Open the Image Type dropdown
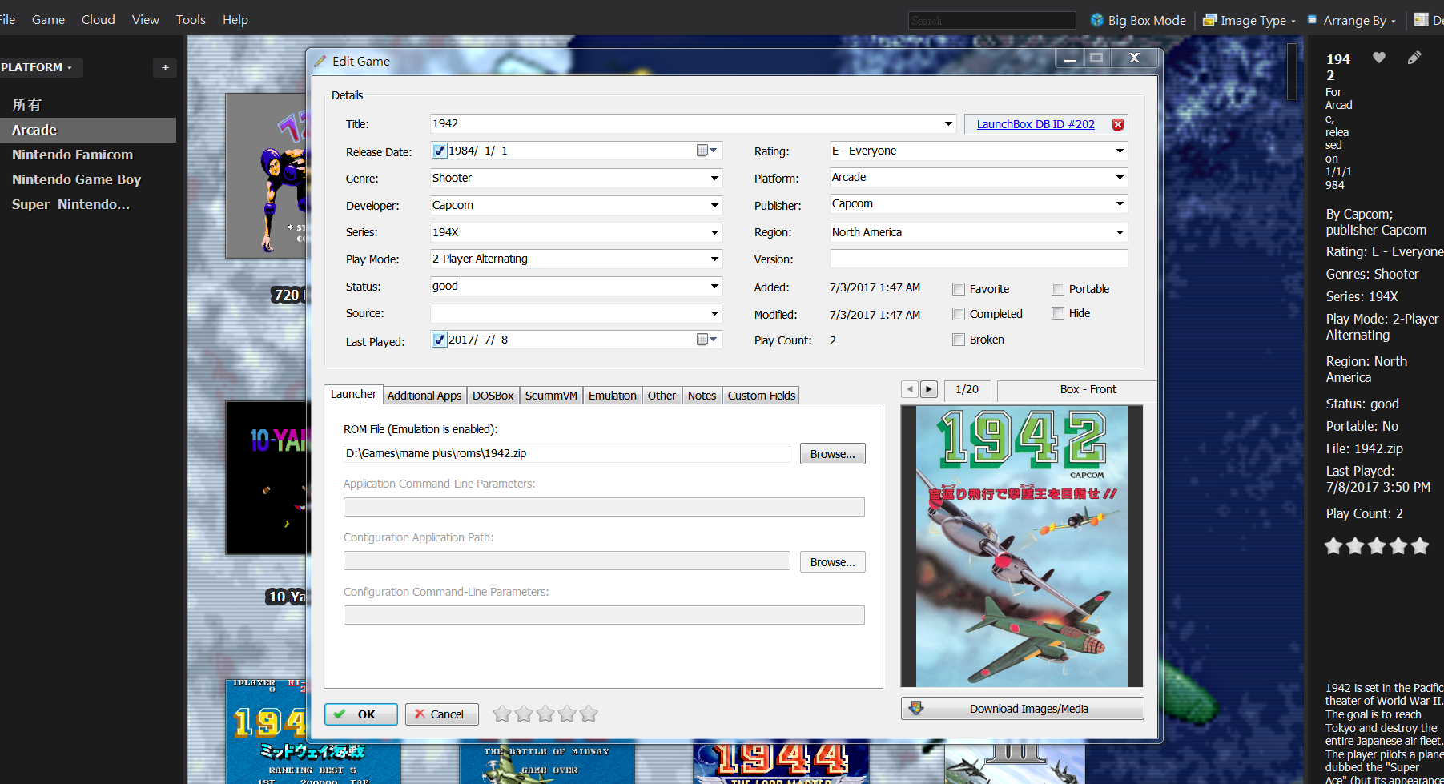 (x=1249, y=20)
